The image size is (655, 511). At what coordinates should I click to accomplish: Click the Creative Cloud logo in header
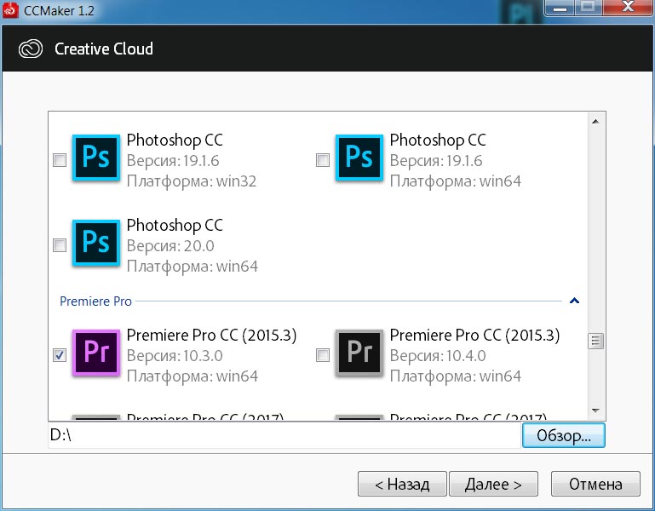pos(31,49)
